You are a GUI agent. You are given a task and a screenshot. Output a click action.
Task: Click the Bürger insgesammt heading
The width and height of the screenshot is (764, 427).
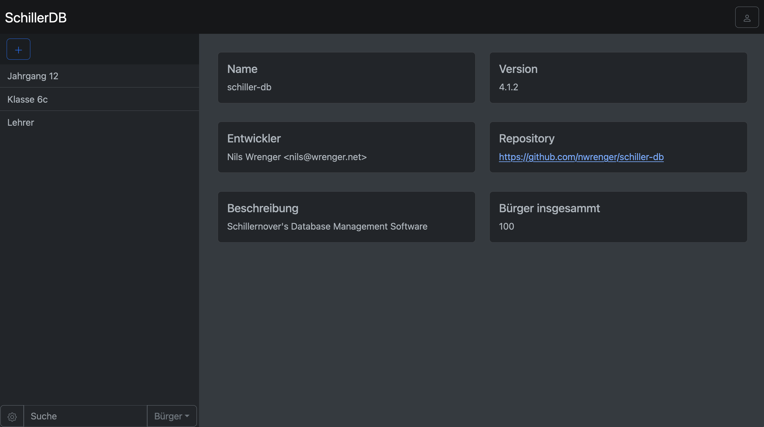point(549,208)
